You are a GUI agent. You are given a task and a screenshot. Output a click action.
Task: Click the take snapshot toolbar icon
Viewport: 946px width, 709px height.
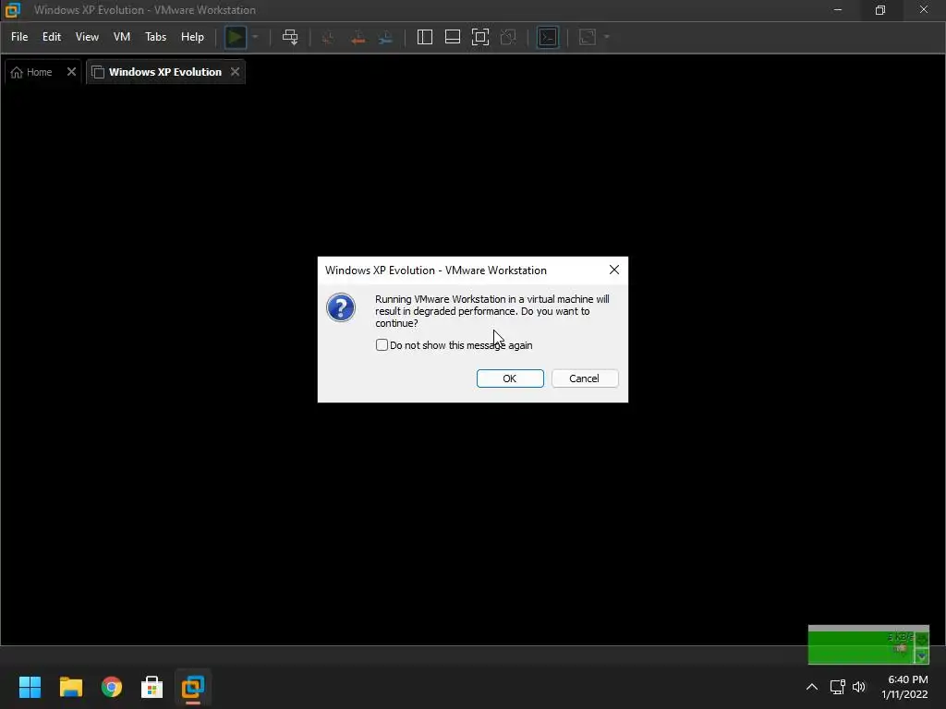[329, 37]
